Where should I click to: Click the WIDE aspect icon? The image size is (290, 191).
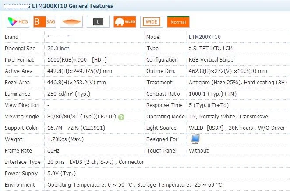tap(152, 22)
